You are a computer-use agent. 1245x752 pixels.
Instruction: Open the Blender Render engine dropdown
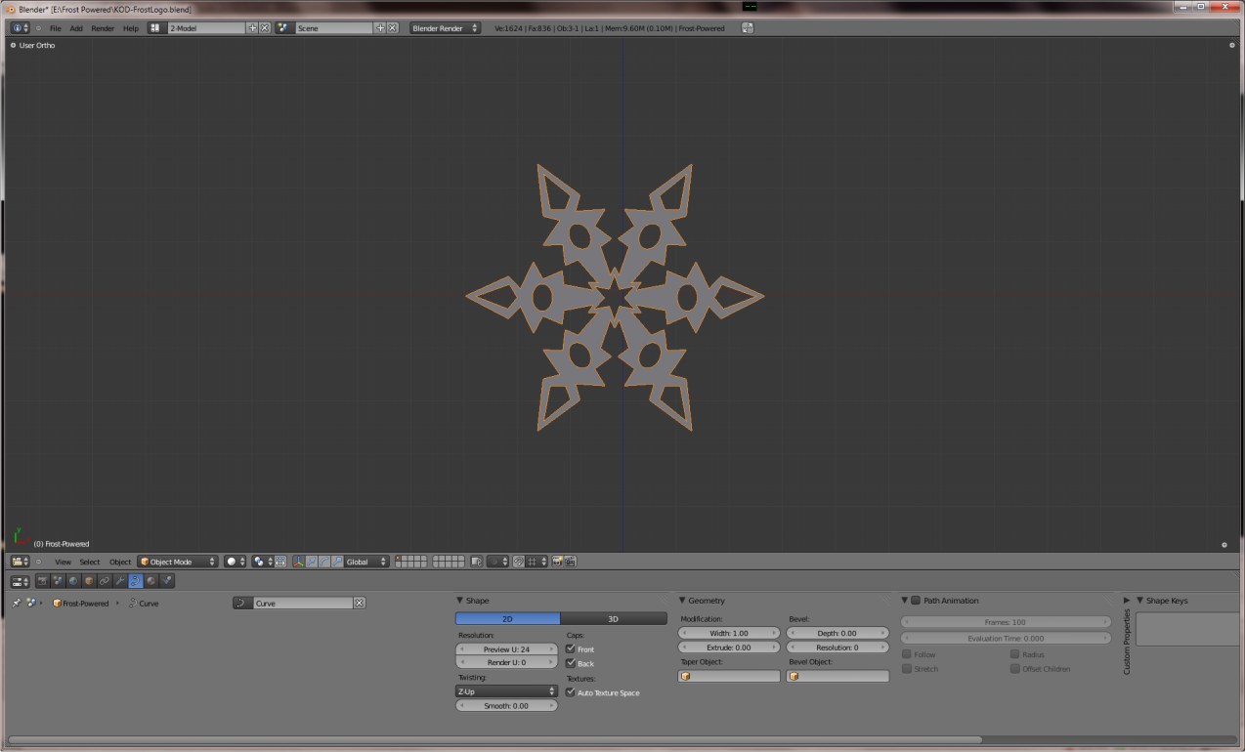coord(445,28)
